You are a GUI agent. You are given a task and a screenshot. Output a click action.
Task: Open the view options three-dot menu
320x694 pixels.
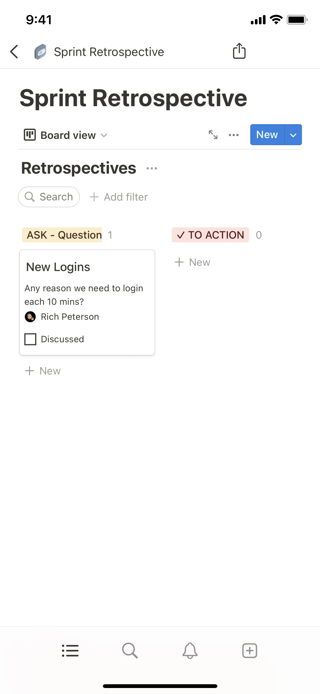(x=234, y=135)
